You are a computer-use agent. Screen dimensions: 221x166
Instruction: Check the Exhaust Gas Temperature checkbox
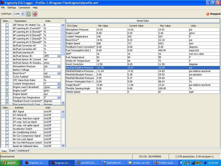pos(7,98)
